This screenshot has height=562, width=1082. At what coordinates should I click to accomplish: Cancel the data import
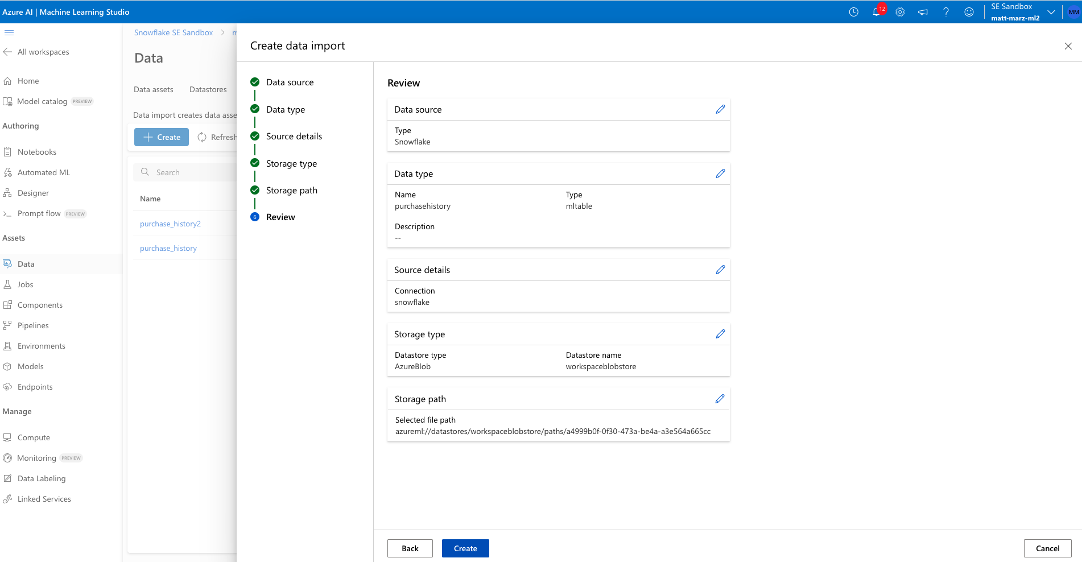tap(1047, 548)
